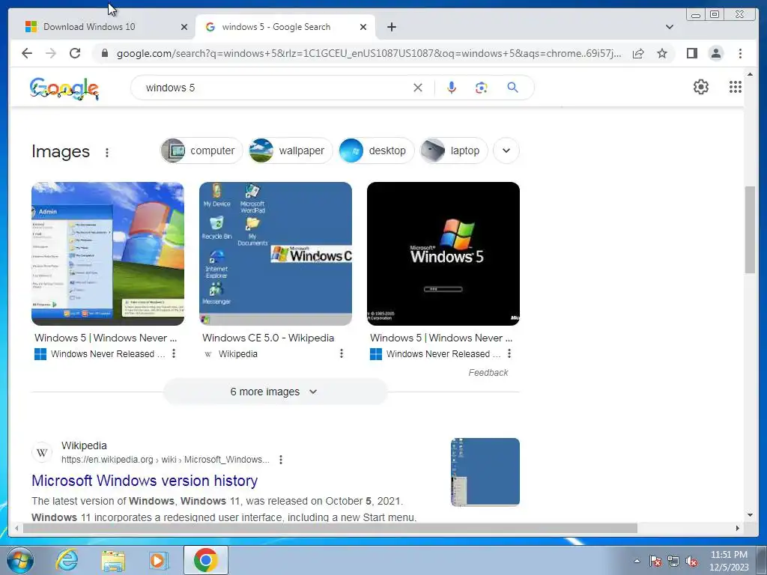
Task: Launch Windows Media Player from taskbar
Action: pyautogui.click(x=159, y=560)
